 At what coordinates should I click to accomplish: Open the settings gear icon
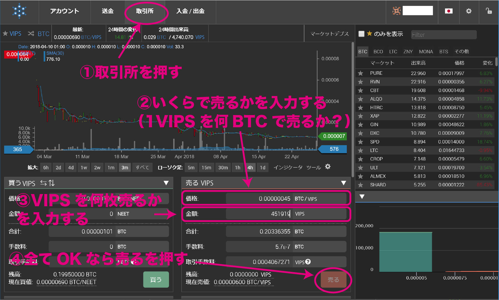click(469, 11)
